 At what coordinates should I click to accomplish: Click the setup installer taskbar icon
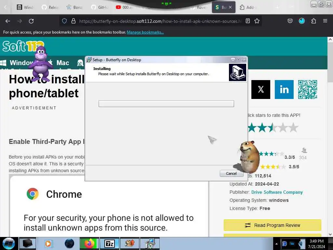pos(150,243)
